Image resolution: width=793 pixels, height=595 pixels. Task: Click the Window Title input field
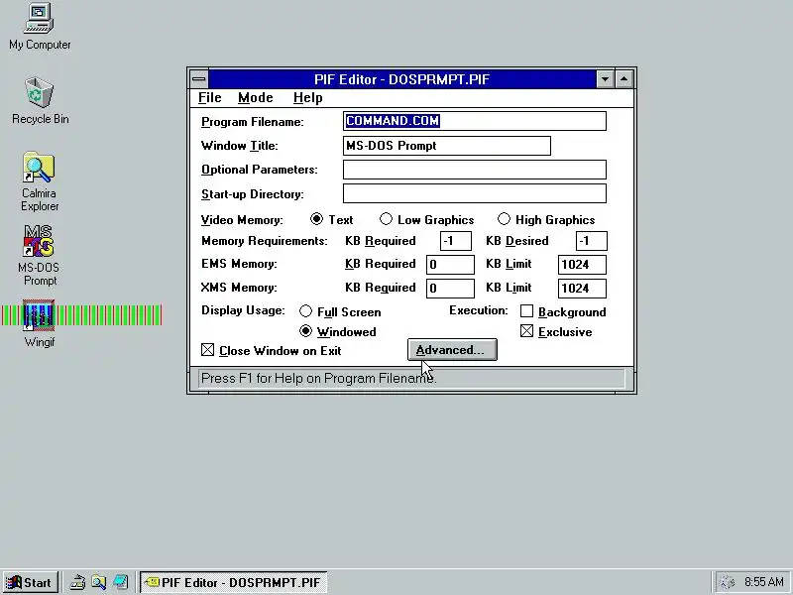coord(447,146)
